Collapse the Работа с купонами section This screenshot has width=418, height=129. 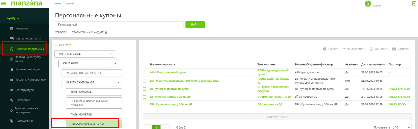pyautogui.click(x=119, y=83)
